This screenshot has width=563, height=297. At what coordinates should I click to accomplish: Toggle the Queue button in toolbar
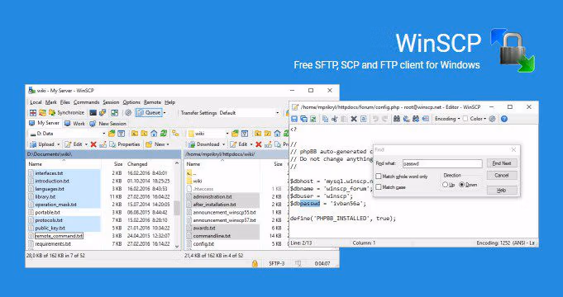149,112
